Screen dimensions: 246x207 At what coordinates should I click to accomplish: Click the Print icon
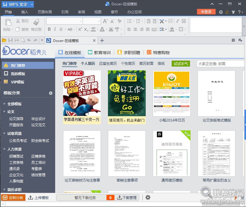pos(17,41)
